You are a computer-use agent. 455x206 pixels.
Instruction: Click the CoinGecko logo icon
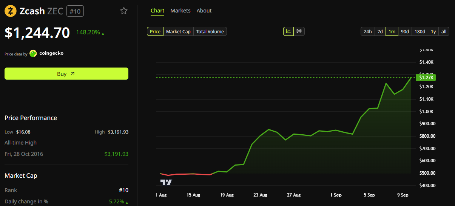(33, 53)
